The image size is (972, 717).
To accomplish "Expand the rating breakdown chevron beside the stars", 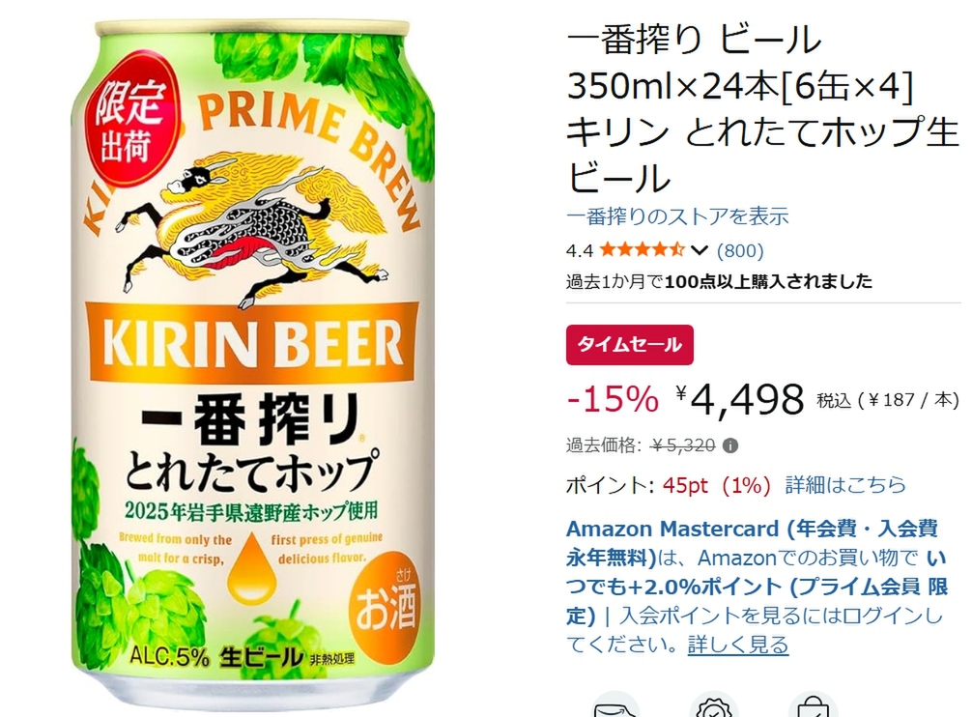I will pyautogui.click(x=700, y=250).
